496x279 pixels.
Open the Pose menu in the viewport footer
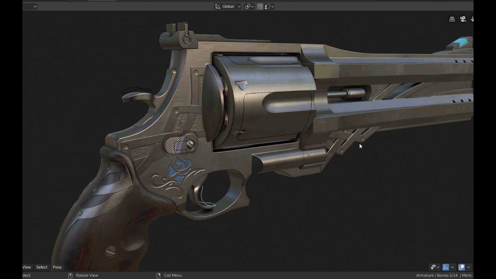click(x=57, y=267)
